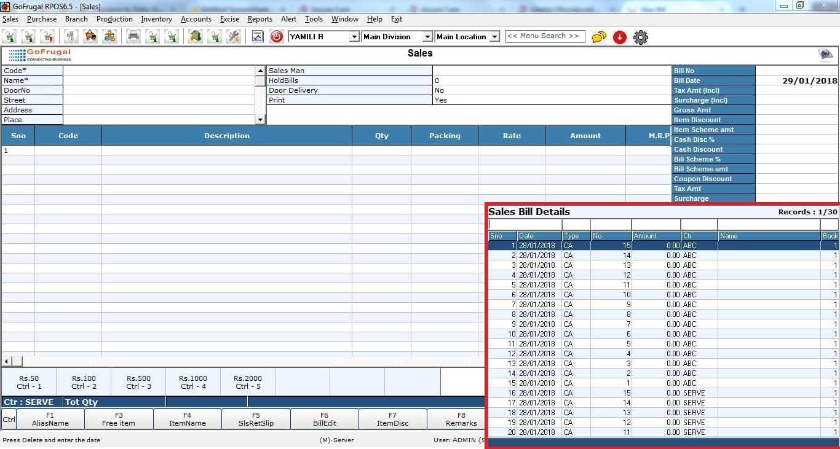
Task: Open the yellow chat bubbles icon
Action: tap(598, 37)
